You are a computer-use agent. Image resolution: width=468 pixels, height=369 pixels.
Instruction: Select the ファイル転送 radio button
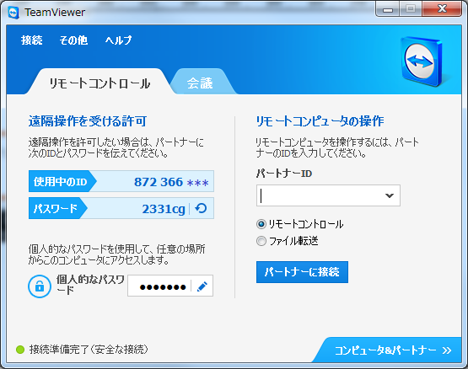click(x=261, y=241)
